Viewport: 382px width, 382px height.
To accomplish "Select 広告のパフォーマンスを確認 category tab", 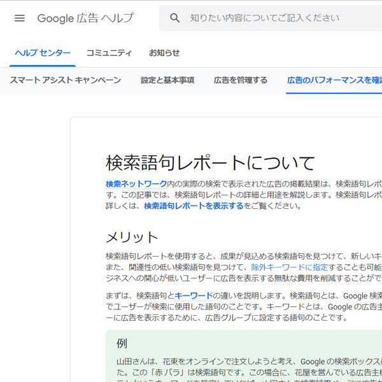I will coord(334,80).
